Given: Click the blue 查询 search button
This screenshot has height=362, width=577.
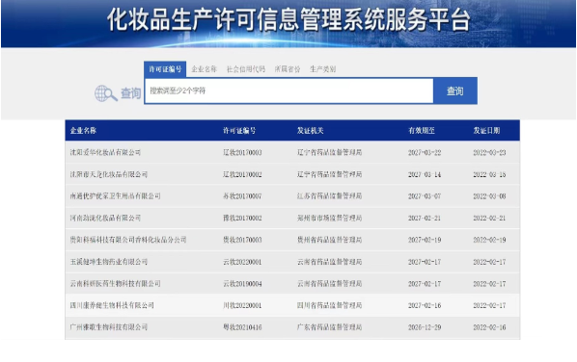Looking at the screenshot, I should (x=455, y=90).
